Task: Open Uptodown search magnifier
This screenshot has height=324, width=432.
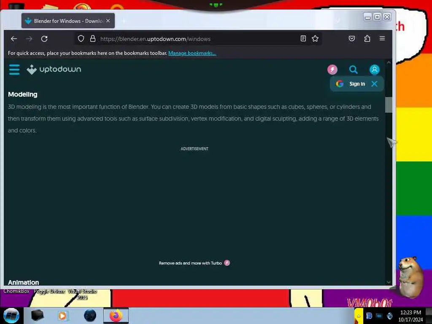Action: click(x=353, y=70)
